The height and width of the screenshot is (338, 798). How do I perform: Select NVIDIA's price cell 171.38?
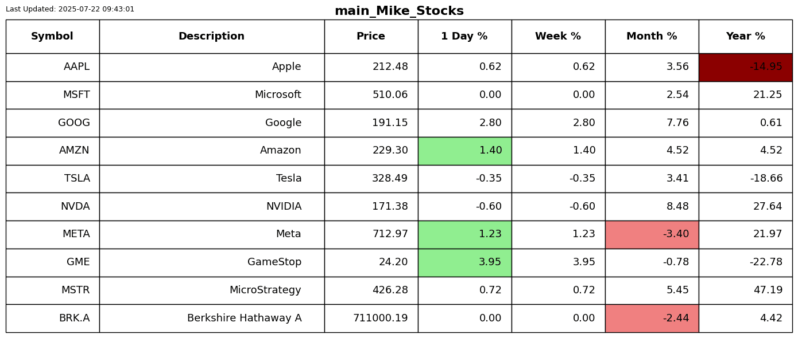371,207
